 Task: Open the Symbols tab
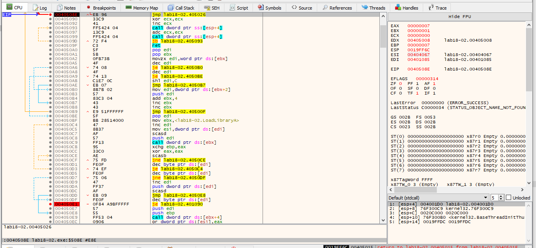pos(270,8)
